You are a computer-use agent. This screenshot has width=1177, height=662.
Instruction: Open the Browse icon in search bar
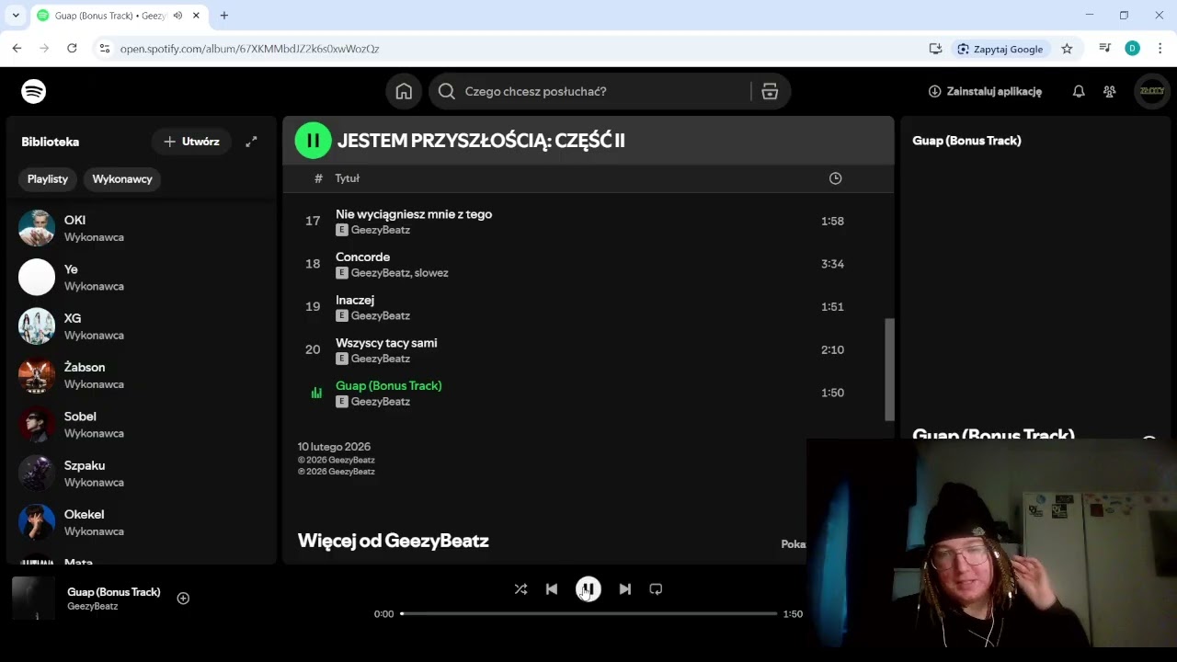(x=770, y=91)
